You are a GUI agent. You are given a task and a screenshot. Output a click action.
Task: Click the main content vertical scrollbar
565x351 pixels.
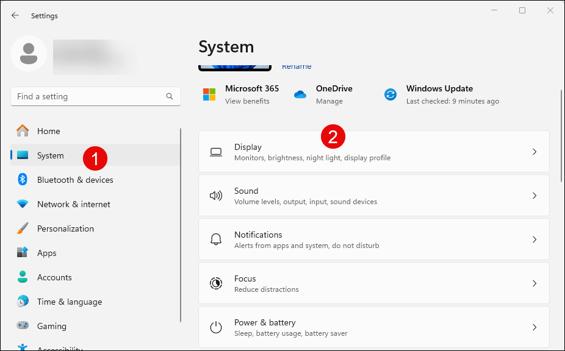click(561, 134)
